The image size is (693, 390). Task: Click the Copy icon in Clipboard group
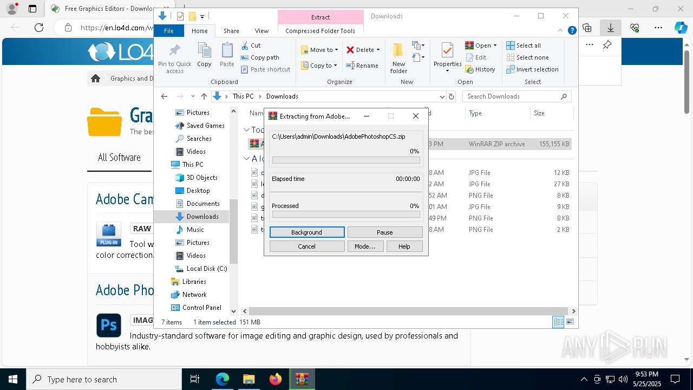pos(204,55)
